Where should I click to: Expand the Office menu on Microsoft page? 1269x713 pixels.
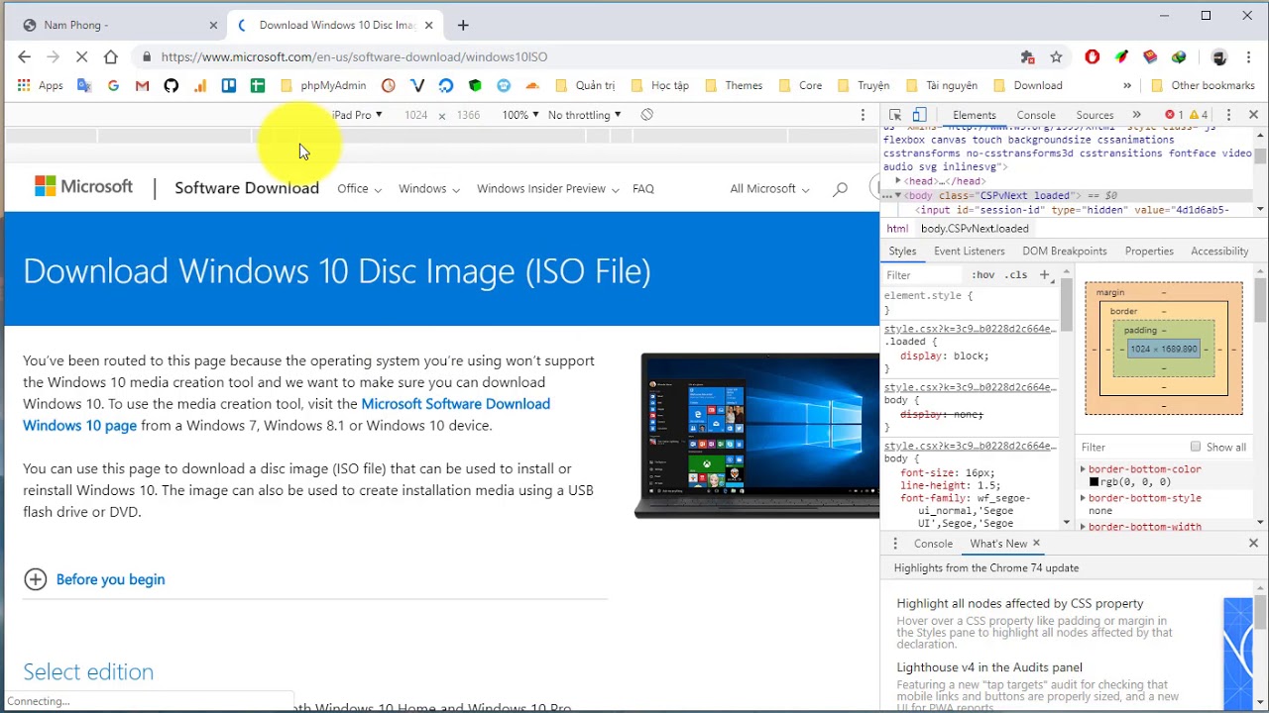tap(359, 188)
